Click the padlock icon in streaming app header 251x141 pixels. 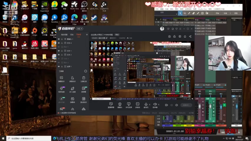click(x=174, y=36)
